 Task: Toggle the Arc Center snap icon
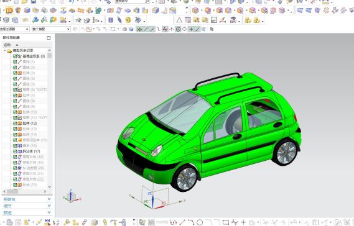coord(178,29)
